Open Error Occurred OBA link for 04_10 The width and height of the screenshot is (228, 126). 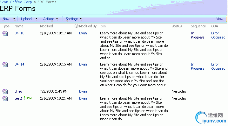pyautogui.click(x=218, y=35)
